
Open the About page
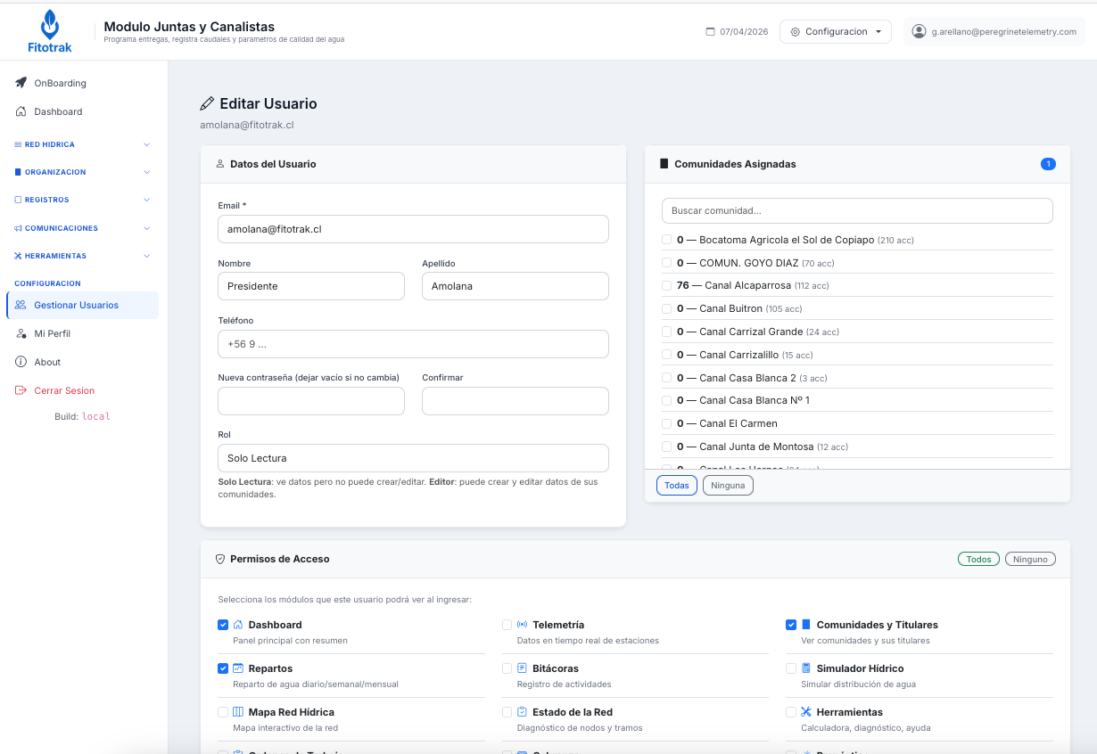click(x=83, y=362)
